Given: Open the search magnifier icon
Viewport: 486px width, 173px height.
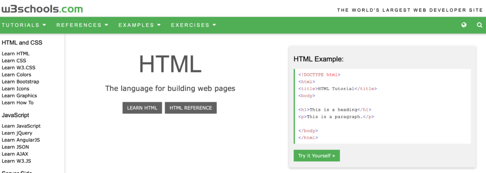Looking at the screenshot, I should 479,25.
